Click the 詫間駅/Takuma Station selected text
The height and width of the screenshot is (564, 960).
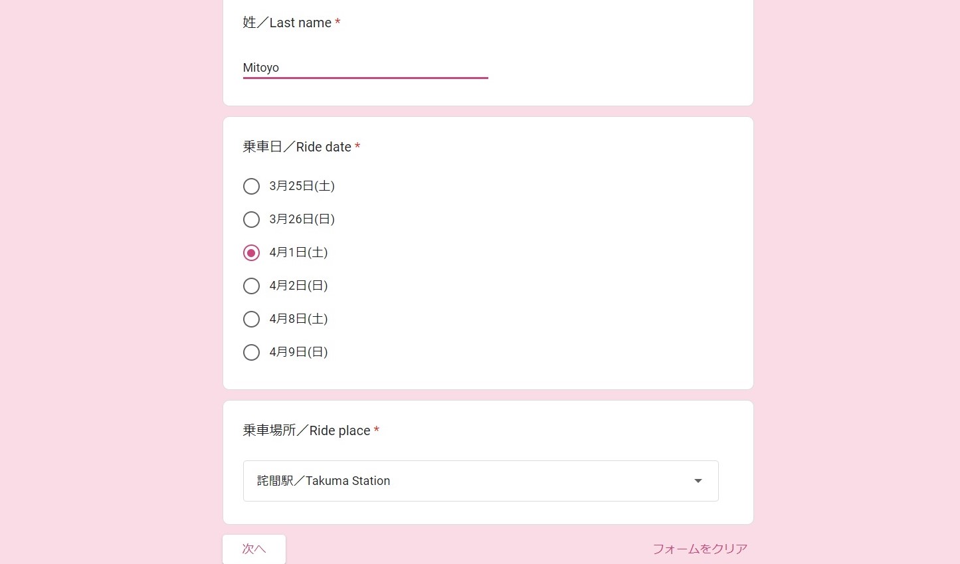324,481
